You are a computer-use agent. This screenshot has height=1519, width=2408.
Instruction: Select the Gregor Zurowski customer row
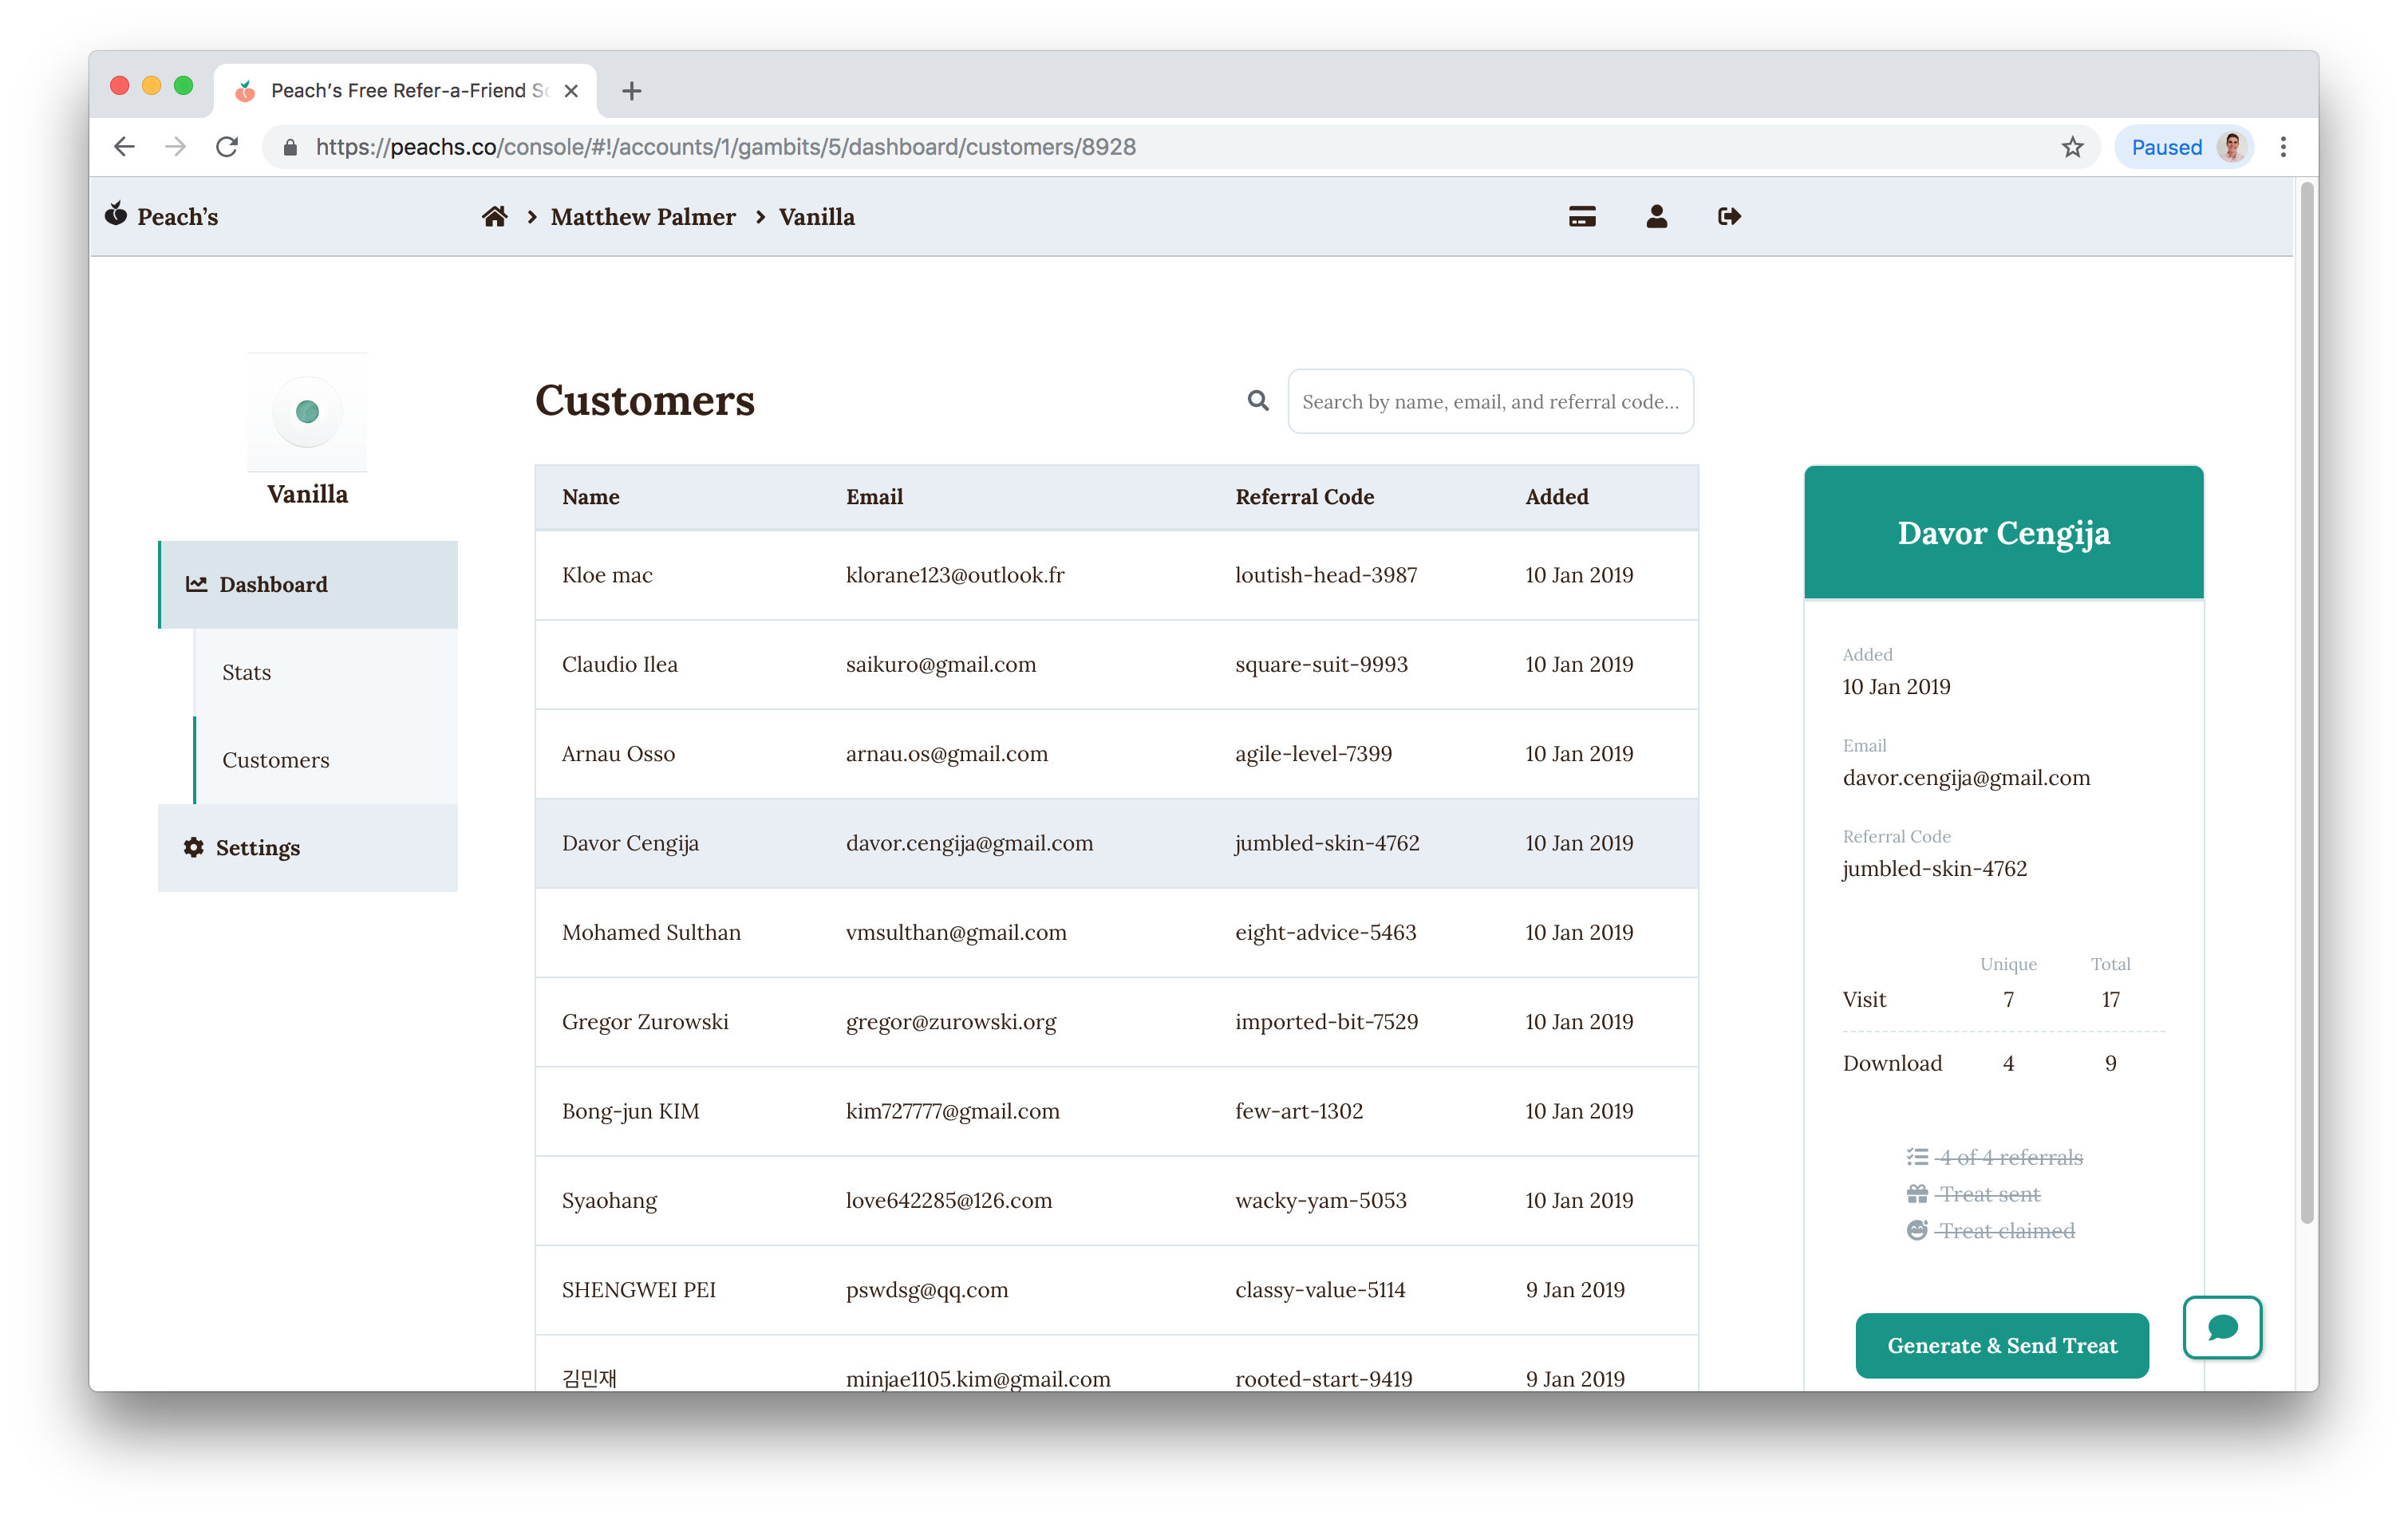click(1116, 1022)
